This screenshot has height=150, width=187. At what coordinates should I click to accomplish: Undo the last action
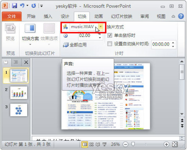pos(22,6)
